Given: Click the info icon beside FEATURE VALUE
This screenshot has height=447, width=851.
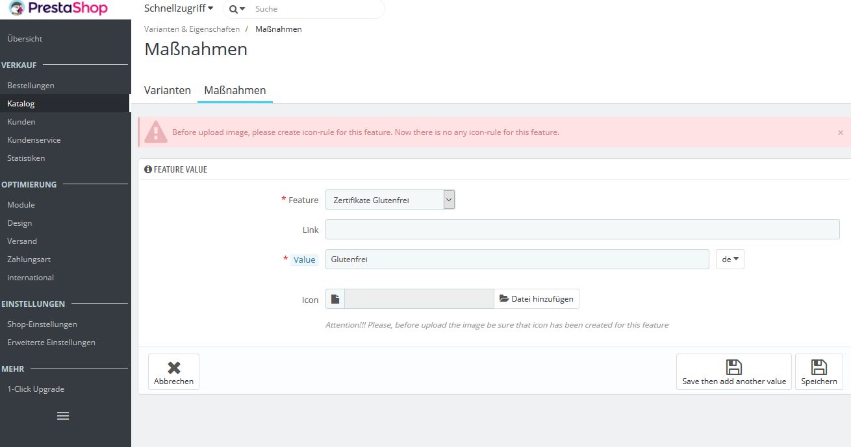Looking at the screenshot, I should 148,169.
